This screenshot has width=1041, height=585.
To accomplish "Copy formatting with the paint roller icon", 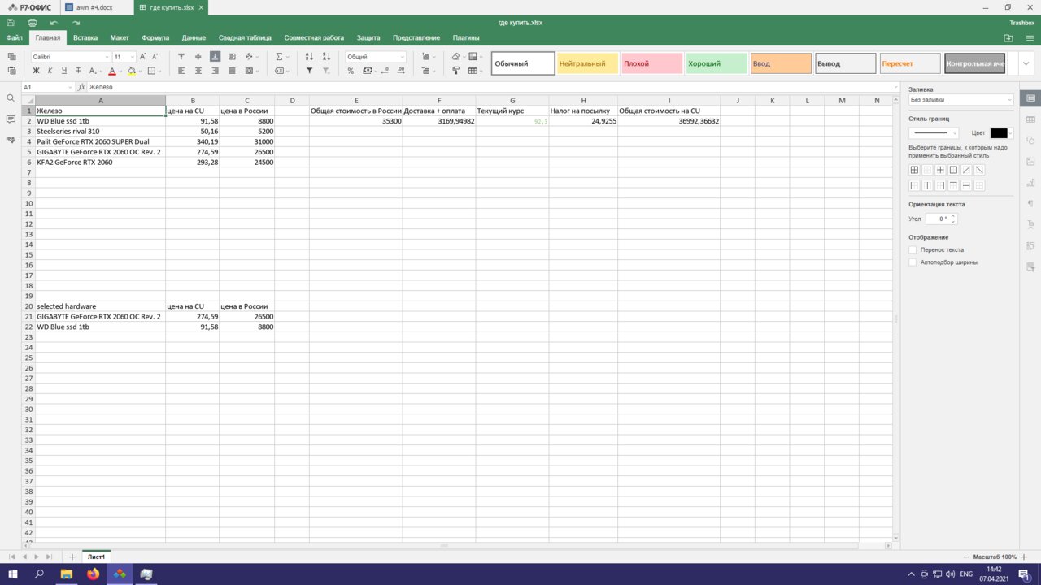I will pyautogui.click(x=455, y=71).
